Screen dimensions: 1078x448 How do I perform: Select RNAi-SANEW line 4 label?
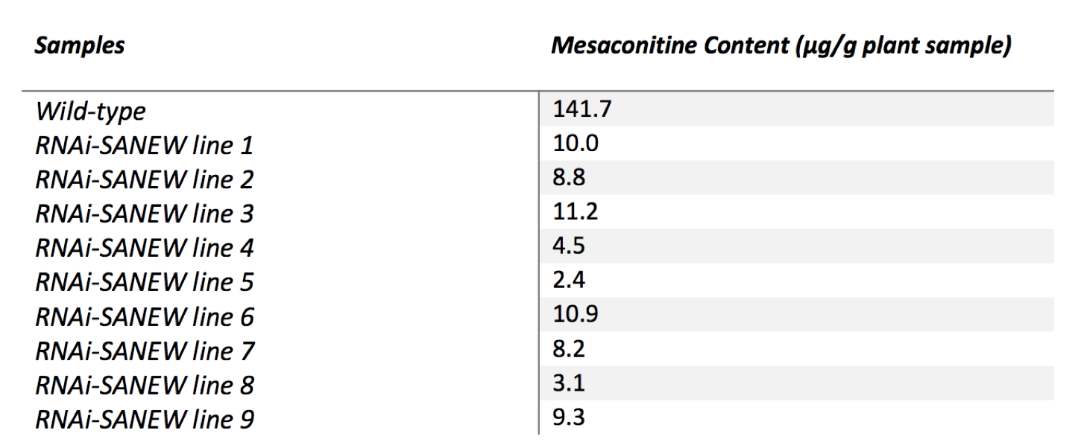click(x=144, y=249)
